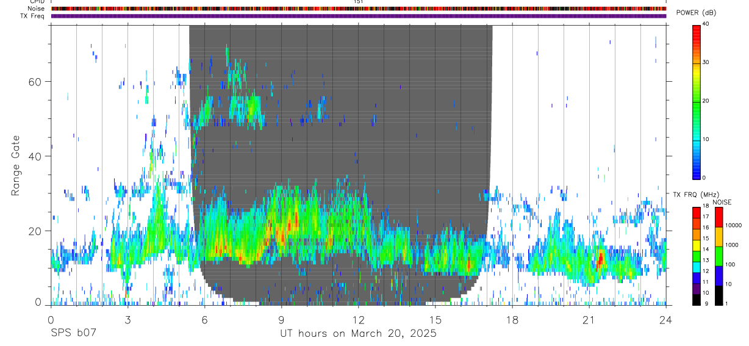Click the SPS b07 label

[73, 333]
